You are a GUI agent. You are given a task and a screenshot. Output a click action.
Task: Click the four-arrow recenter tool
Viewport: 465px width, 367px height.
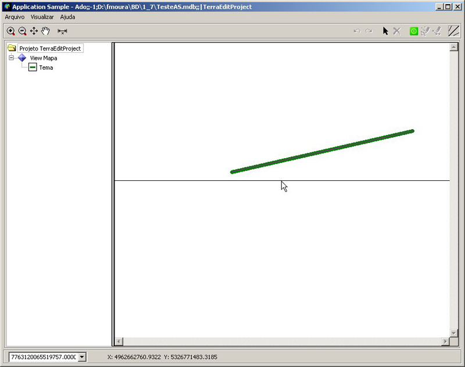click(x=34, y=31)
